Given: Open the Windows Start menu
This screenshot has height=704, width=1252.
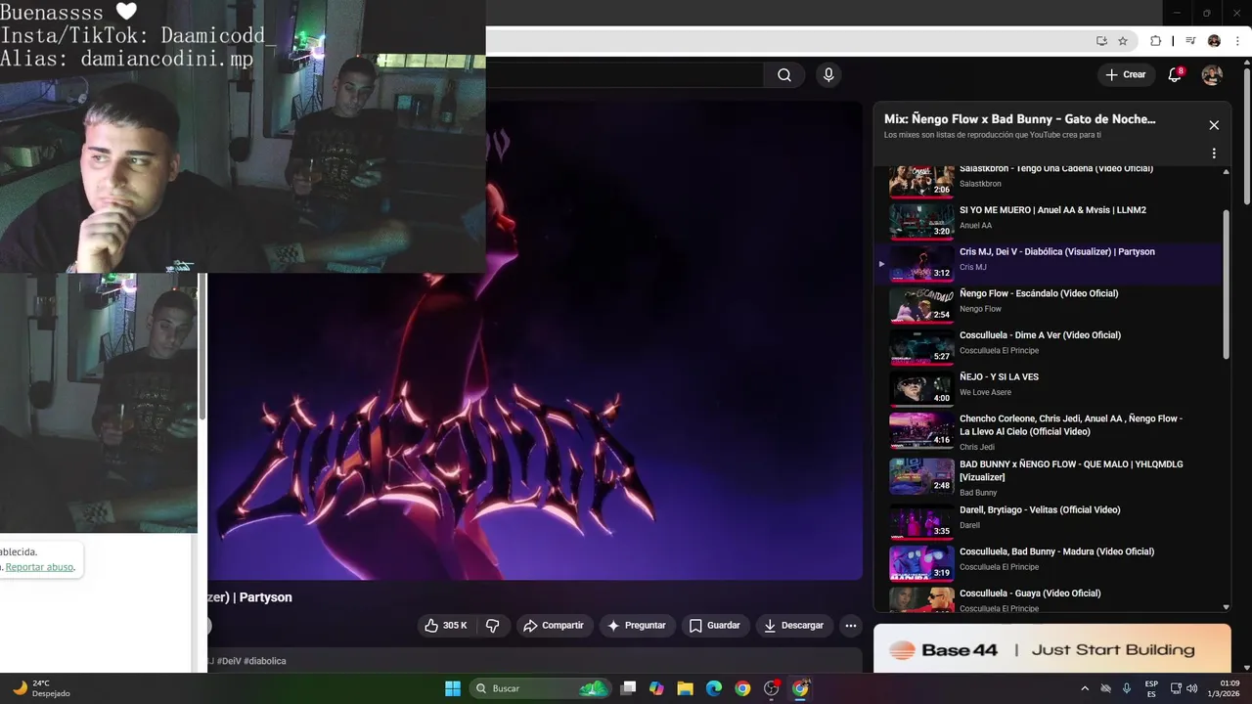Looking at the screenshot, I should [453, 688].
